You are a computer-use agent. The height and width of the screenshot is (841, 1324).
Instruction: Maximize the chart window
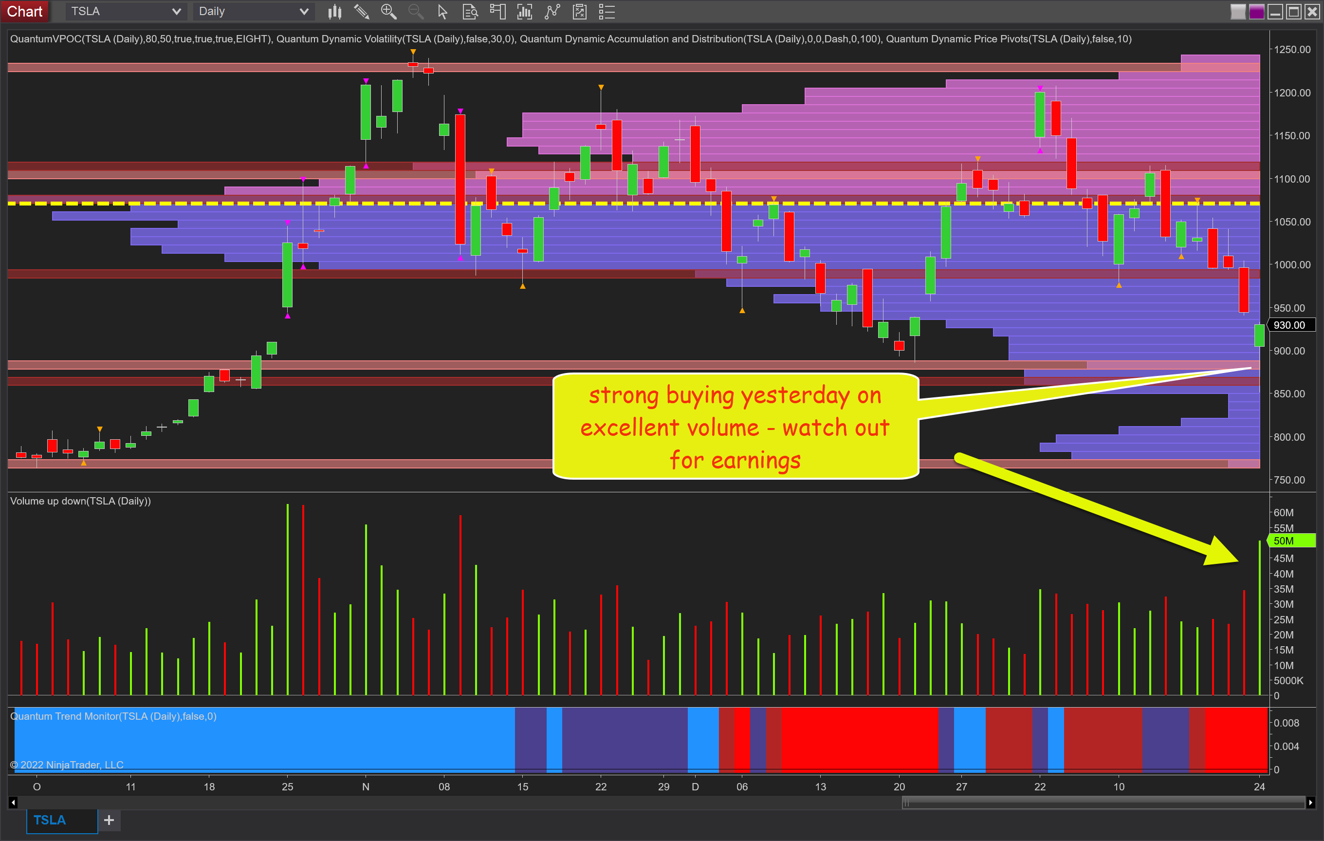[1294, 12]
